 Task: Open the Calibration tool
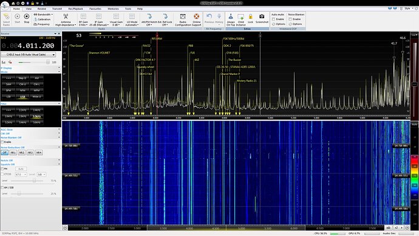coord(43,19)
